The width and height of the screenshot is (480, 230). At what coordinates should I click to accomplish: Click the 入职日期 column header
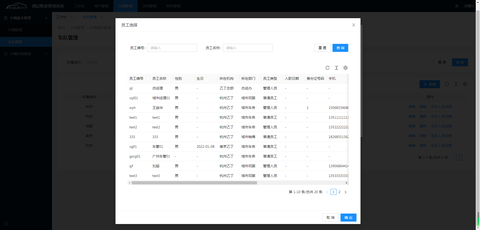tap(292, 78)
